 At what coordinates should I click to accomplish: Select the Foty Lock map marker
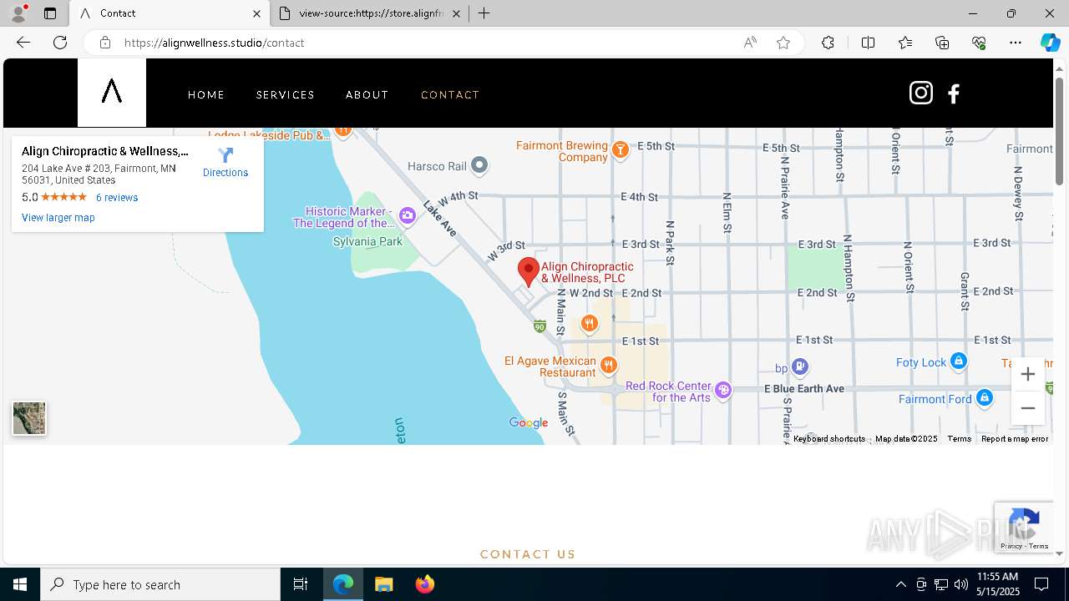959,361
